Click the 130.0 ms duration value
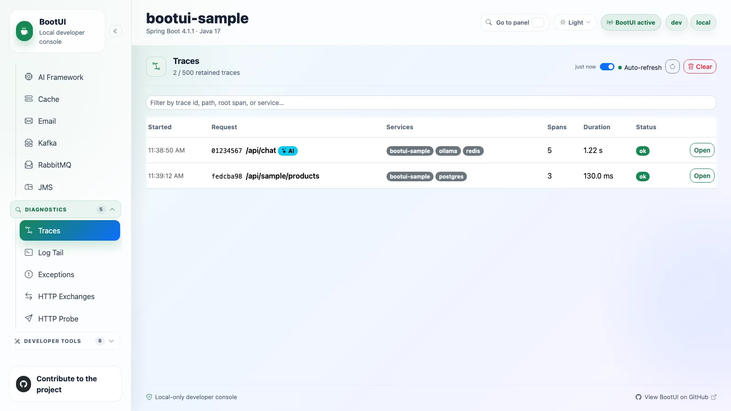 coord(599,176)
